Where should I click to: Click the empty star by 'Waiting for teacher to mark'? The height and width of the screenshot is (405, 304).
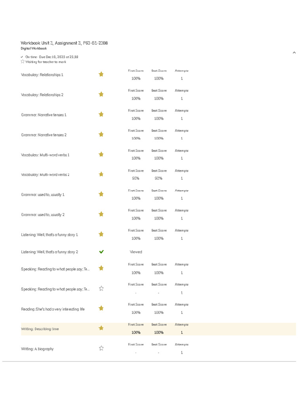(x=23, y=62)
